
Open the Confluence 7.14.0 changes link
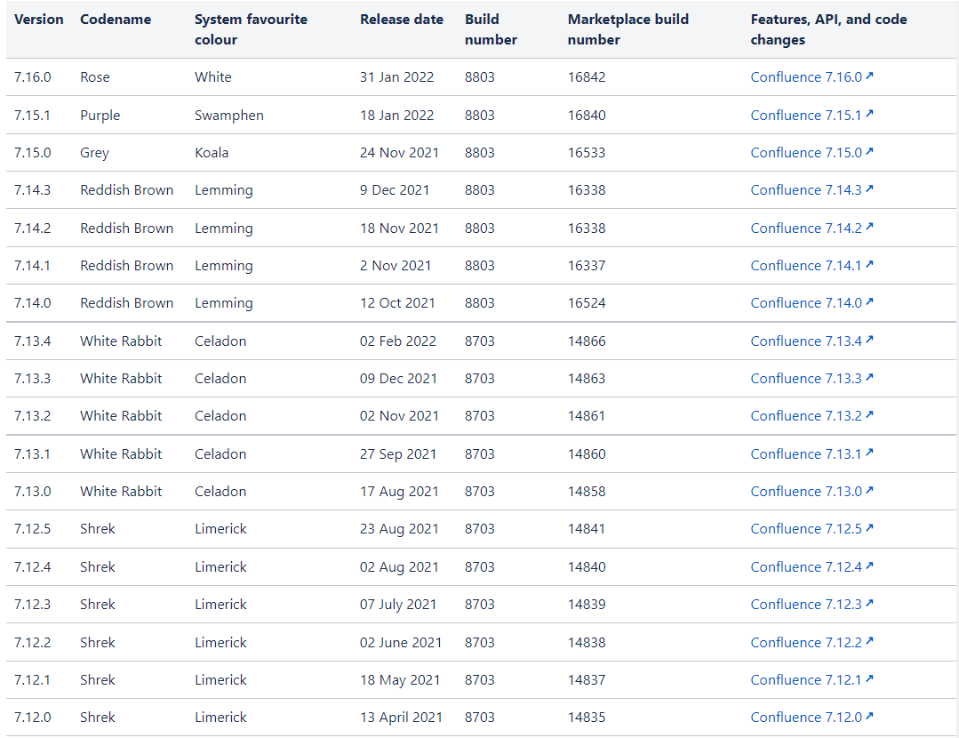tap(805, 302)
